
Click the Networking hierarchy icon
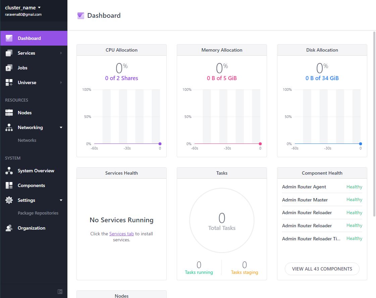9,127
